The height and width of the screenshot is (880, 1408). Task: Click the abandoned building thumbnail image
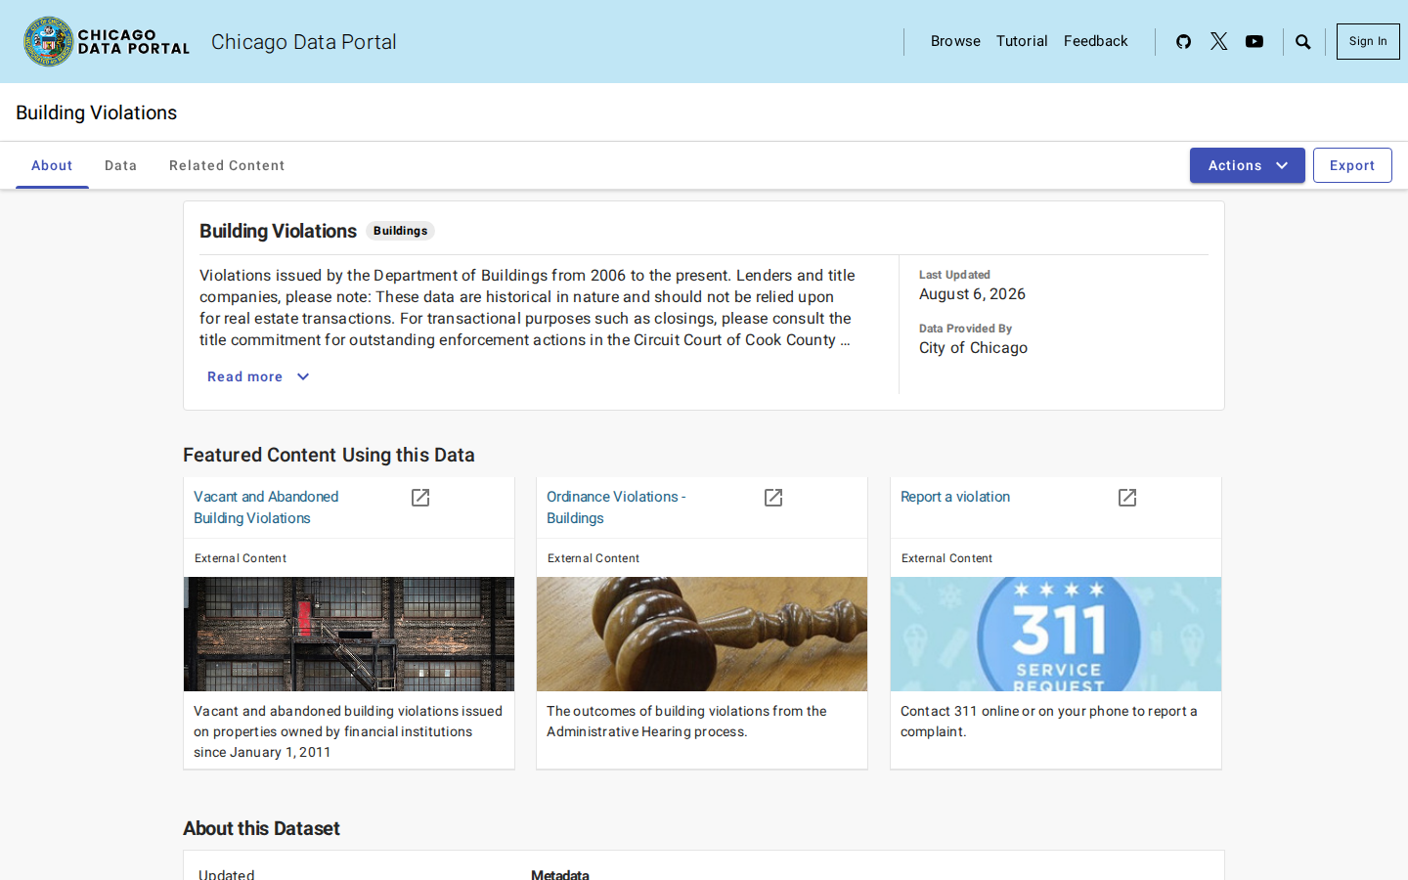tap(349, 634)
